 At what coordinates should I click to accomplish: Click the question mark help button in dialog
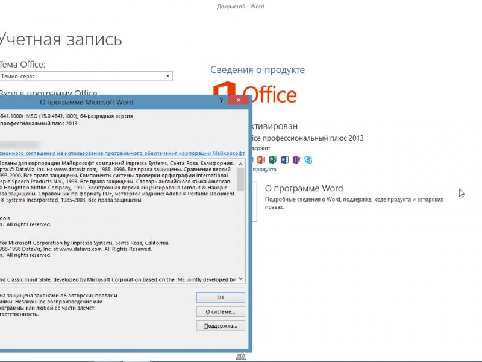tap(221, 100)
